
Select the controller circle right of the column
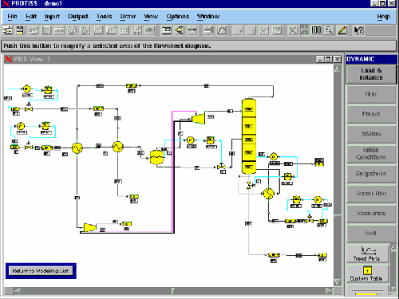[x=274, y=156]
